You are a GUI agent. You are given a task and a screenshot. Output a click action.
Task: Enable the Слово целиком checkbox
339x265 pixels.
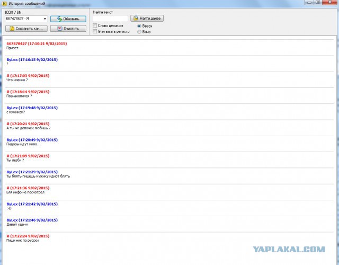(95, 25)
